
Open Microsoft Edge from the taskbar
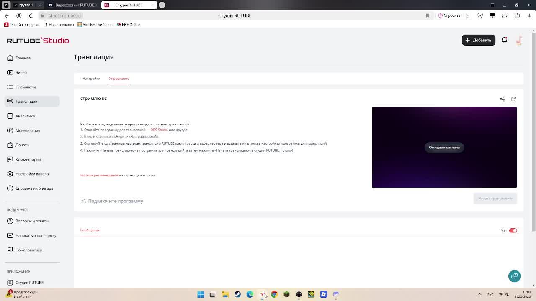pyautogui.click(x=250, y=294)
